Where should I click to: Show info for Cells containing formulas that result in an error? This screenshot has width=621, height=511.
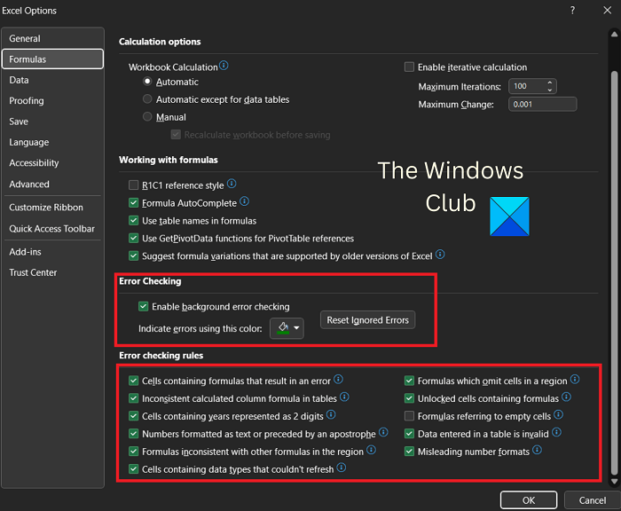point(338,379)
